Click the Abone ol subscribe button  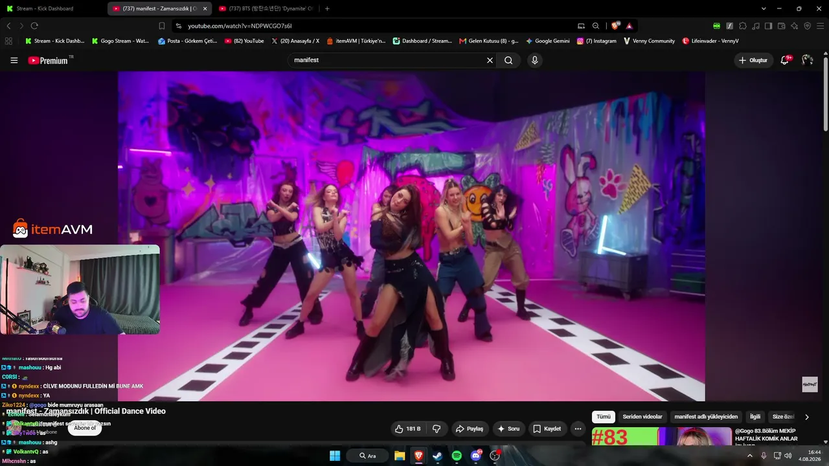(x=85, y=428)
